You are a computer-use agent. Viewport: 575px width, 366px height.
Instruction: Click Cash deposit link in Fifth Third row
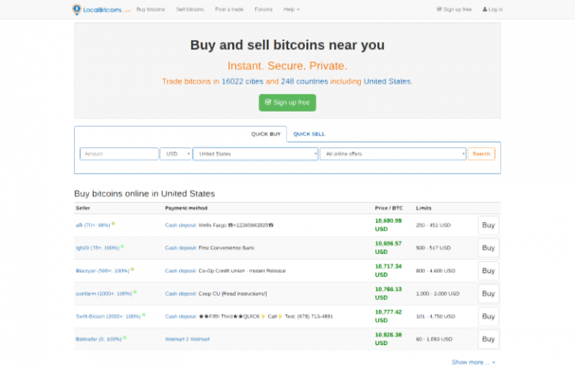(x=180, y=317)
